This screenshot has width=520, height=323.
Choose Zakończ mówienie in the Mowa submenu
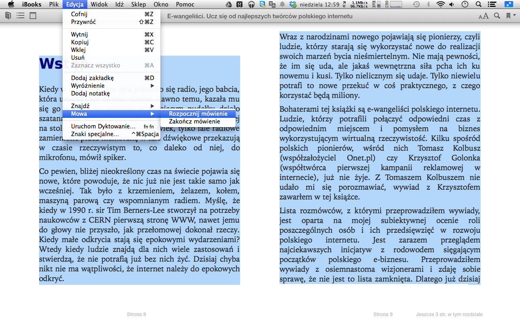[x=194, y=121]
